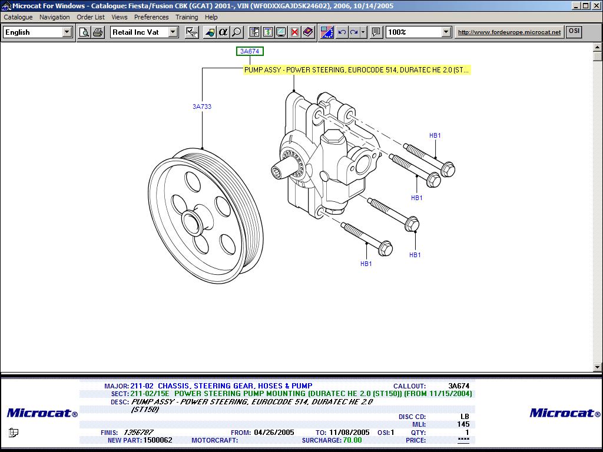Click the printer icon
603x452 pixels.
coord(98,32)
